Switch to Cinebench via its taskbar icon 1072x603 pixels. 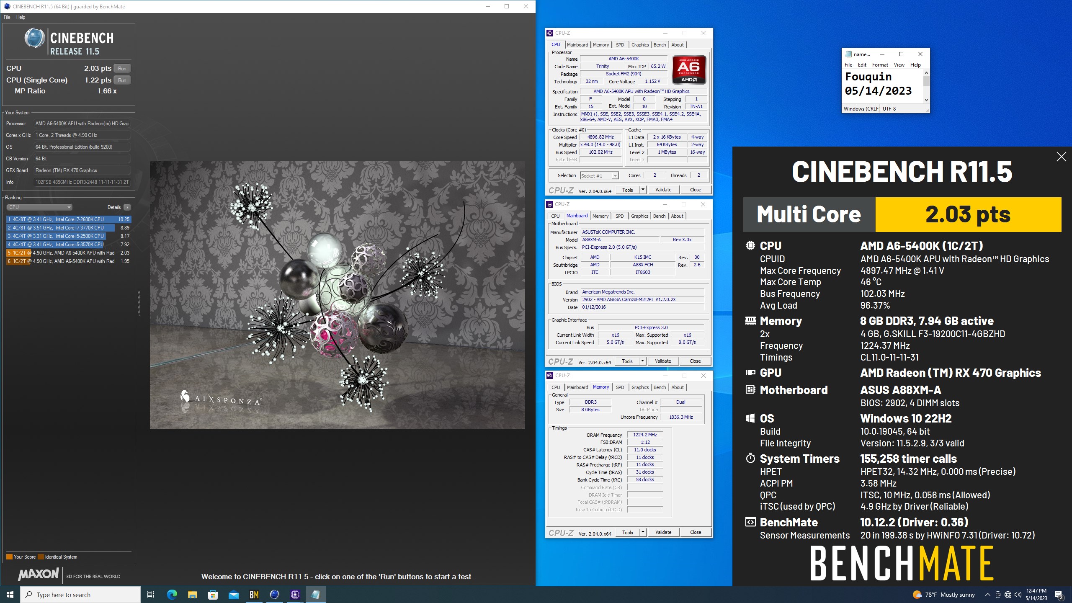(x=274, y=595)
